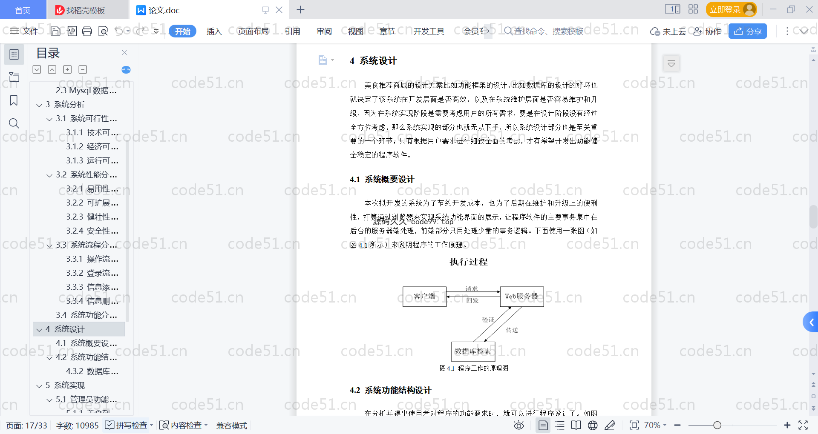Enter full screen mode icon
The image size is (818, 434).
click(803, 425)
